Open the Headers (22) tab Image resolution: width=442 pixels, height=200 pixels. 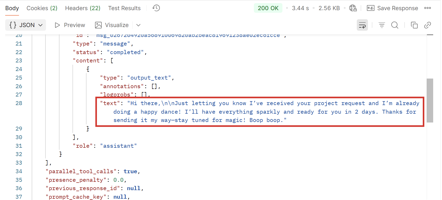pyautogui.click(x=83, y=8)
